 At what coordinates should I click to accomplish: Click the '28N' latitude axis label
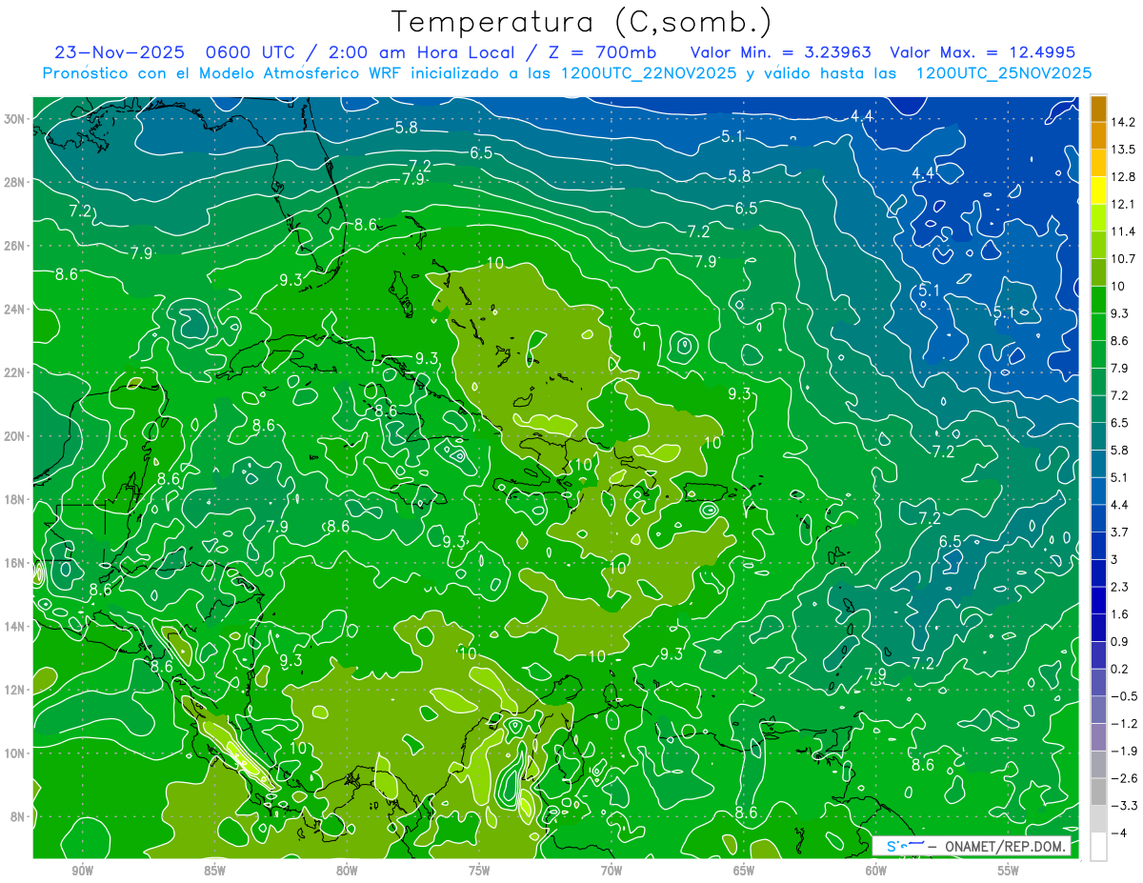(x=14, y=182)
